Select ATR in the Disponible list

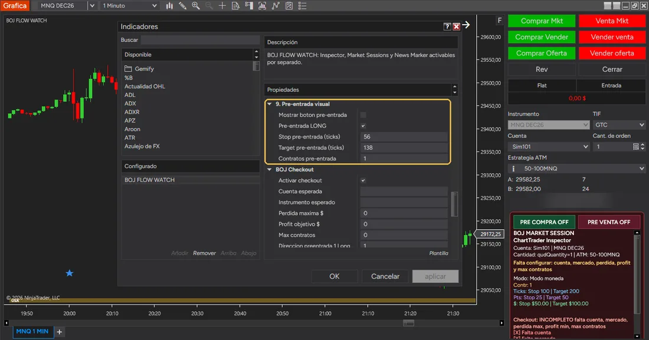point(130,138)
